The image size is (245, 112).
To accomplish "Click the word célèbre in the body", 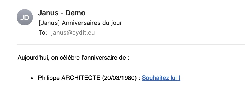I will coord(70,58).
